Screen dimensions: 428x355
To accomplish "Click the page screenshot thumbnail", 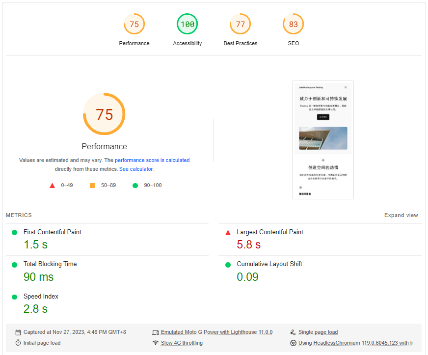I will click(323, 140).
